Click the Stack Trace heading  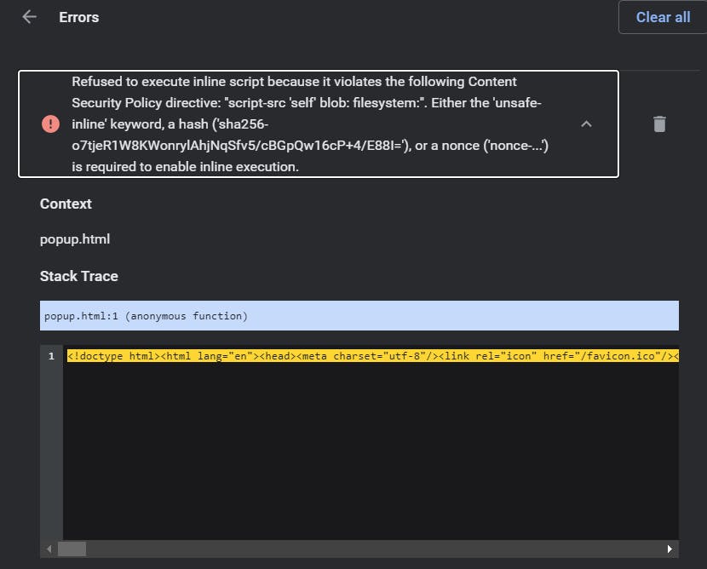coord(79,276)
